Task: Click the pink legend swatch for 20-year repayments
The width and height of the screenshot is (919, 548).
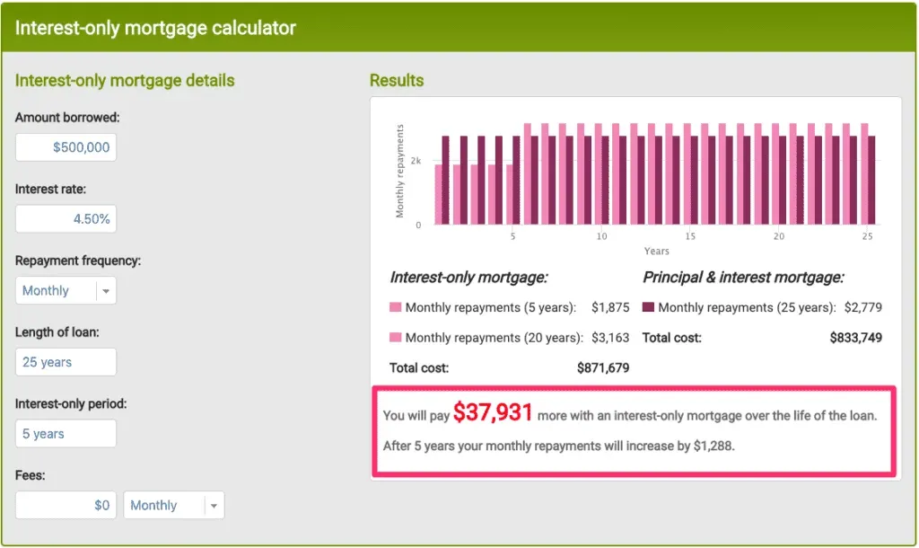Action: pos(396,338)
